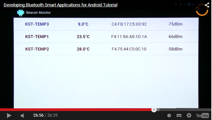Screen dimensions: 212x120
Task: Select the KST-TEMP3 beacon row
Action: coord(106,24)
